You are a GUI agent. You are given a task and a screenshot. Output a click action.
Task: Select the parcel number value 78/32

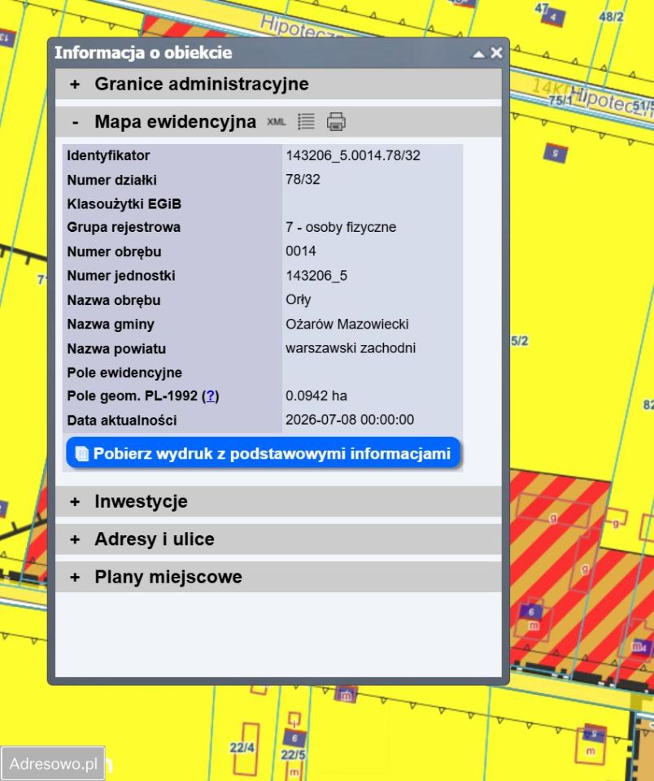tap(303, 179)
